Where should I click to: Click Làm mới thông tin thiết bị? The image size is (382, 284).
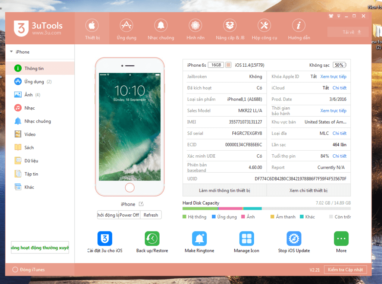(224, 190)
